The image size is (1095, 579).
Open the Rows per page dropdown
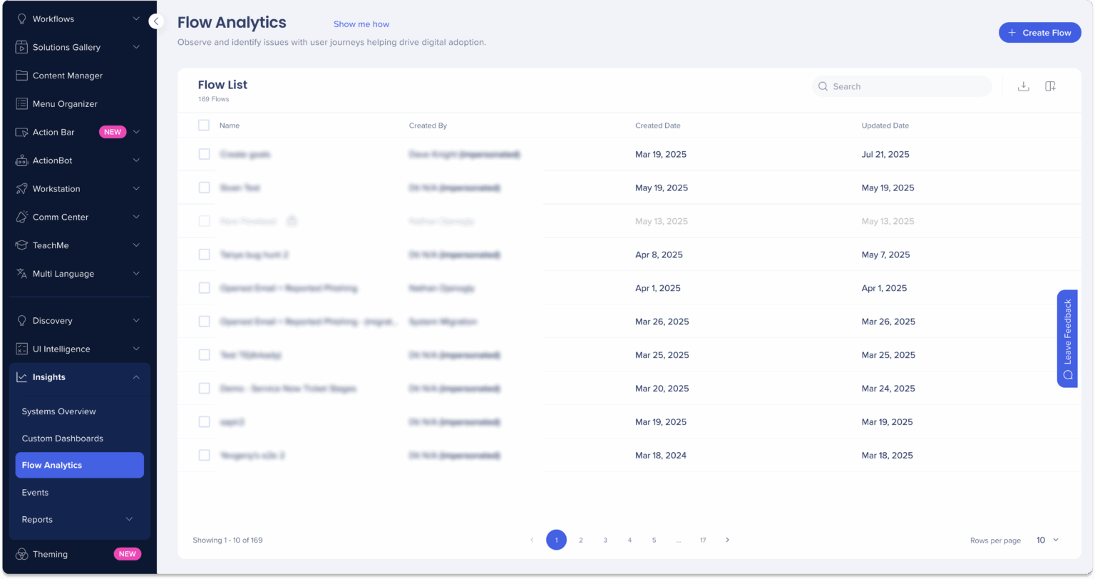1047,540
